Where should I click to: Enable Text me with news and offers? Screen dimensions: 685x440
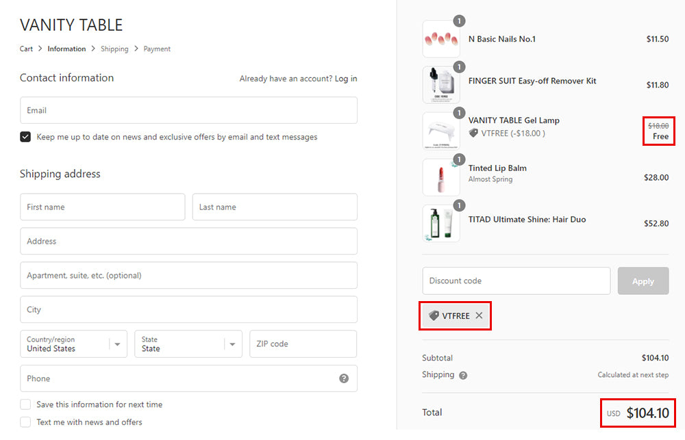(25, 422)
